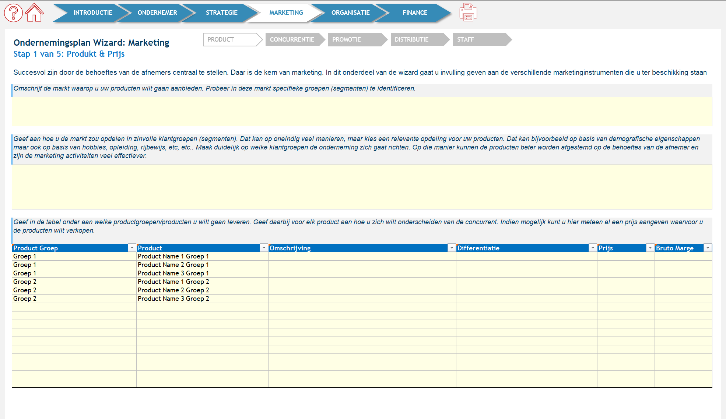Click heading 'Stap 1 van 5: Produkt & Prijs'

pyautogui.click(x=69, y=54)
